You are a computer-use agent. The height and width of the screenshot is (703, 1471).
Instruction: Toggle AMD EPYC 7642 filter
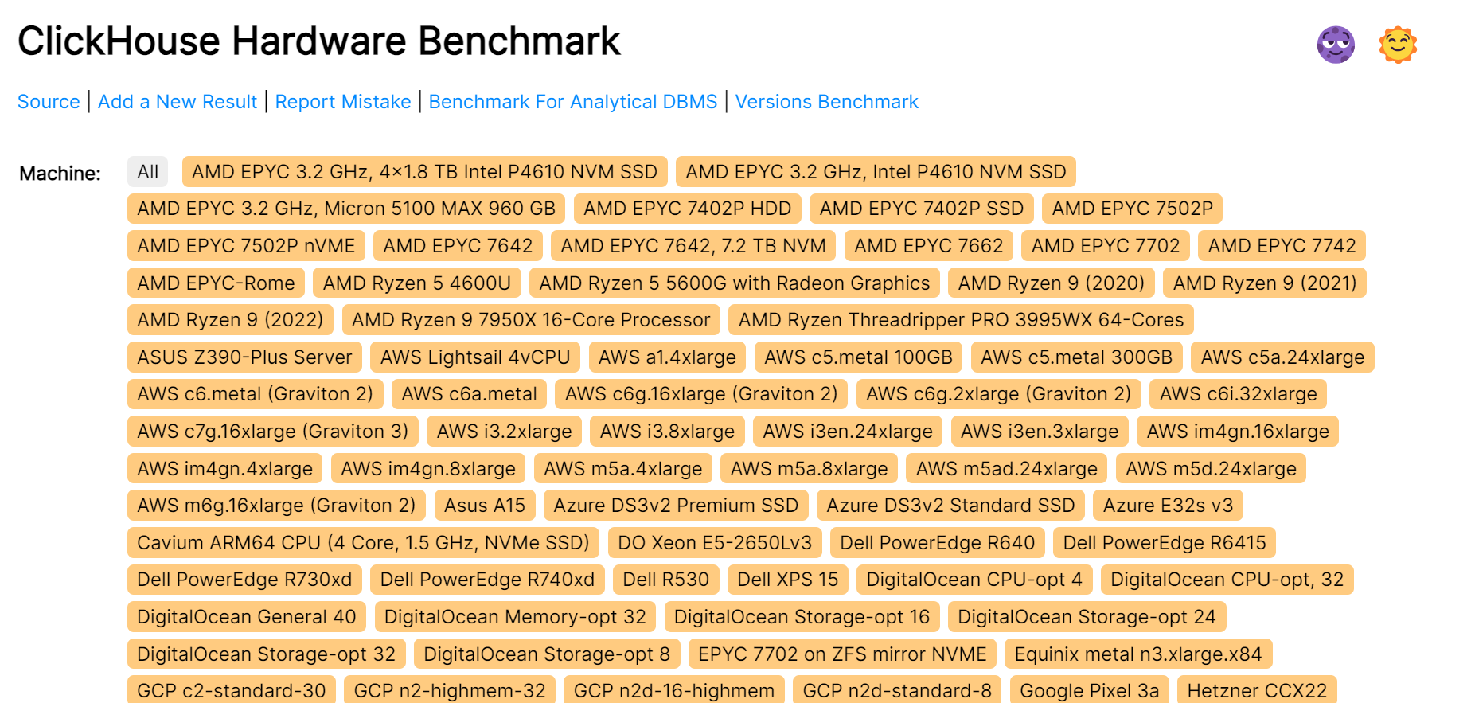tap(458, 246)
